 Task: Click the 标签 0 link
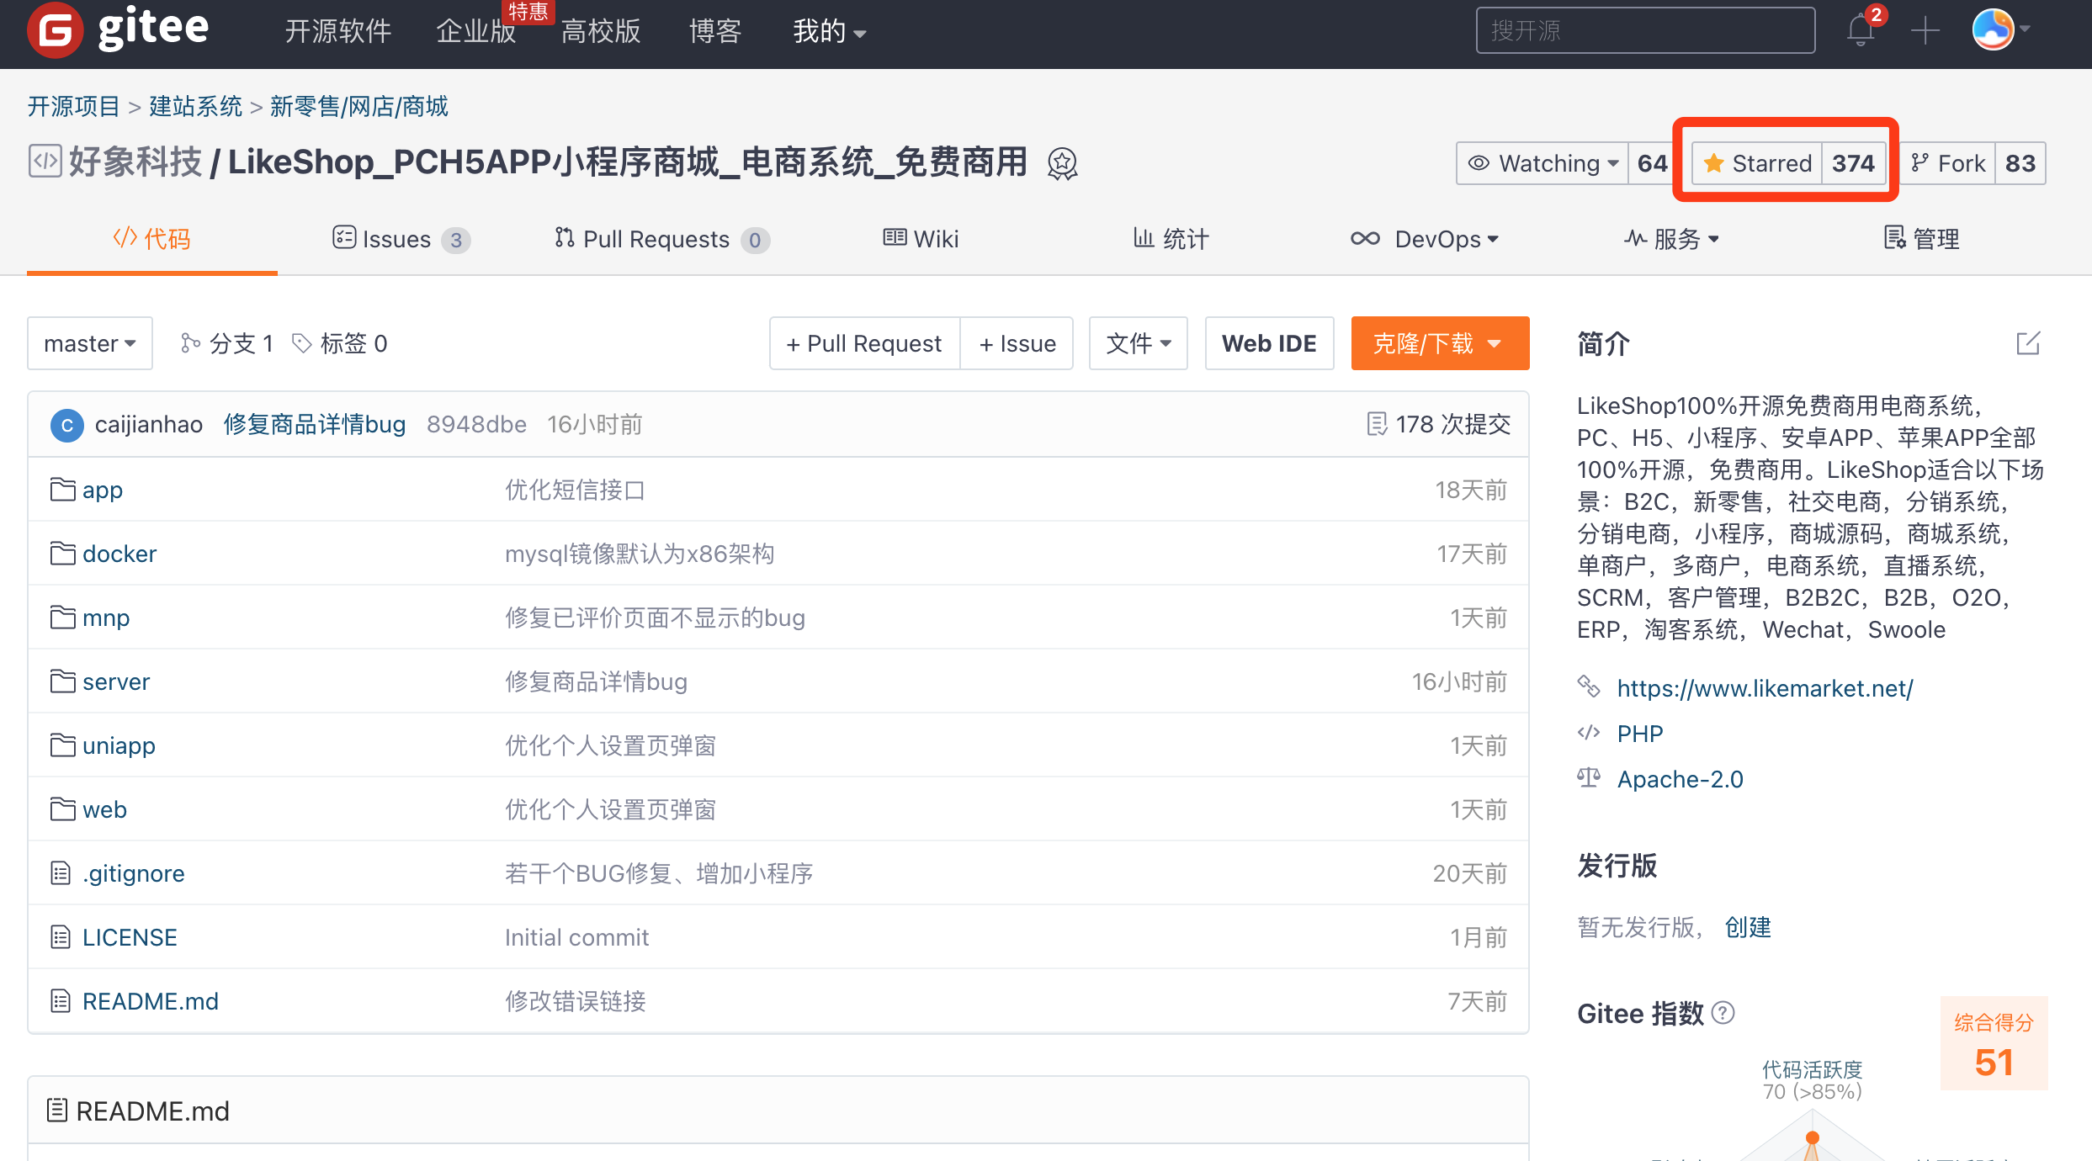point(340,343)
